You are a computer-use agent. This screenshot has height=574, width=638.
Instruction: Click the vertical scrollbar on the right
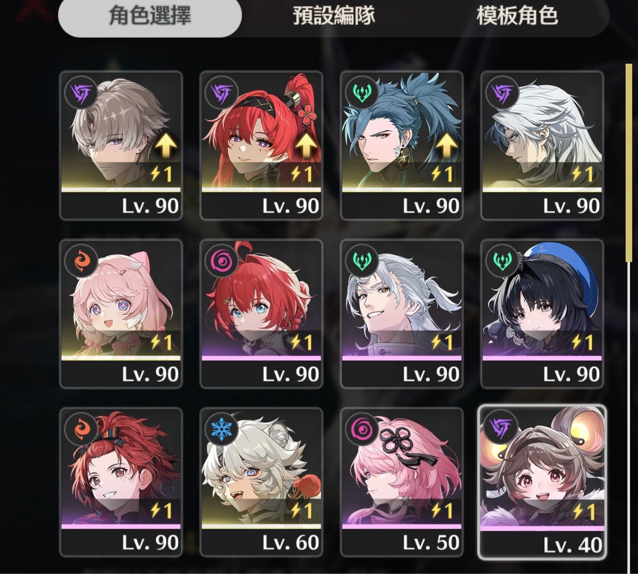click(x=629, y=163)
